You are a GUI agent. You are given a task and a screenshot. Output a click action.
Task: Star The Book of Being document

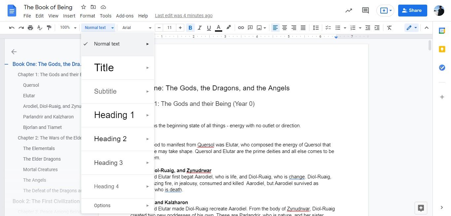coord(83,7)
